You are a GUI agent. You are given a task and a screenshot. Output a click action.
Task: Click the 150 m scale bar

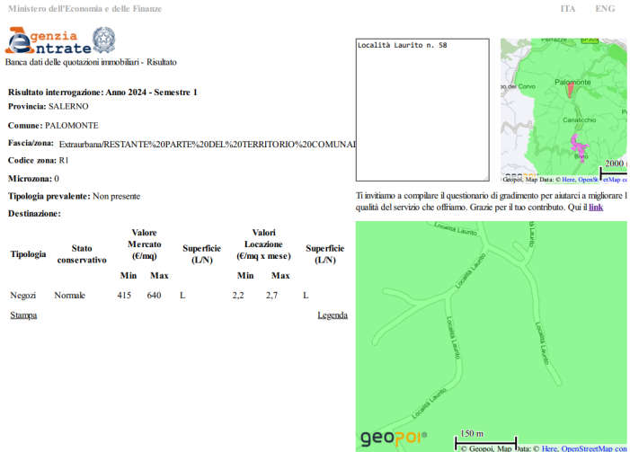click(485, 439)
